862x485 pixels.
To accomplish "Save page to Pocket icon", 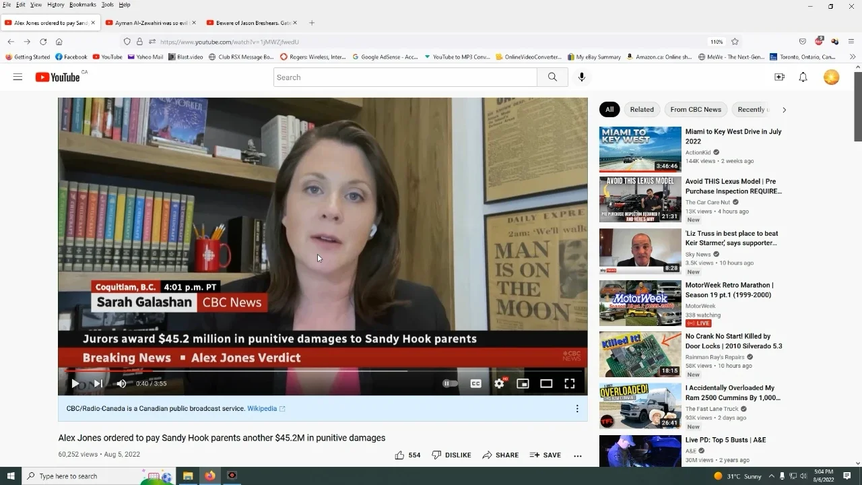I will 802,42.
